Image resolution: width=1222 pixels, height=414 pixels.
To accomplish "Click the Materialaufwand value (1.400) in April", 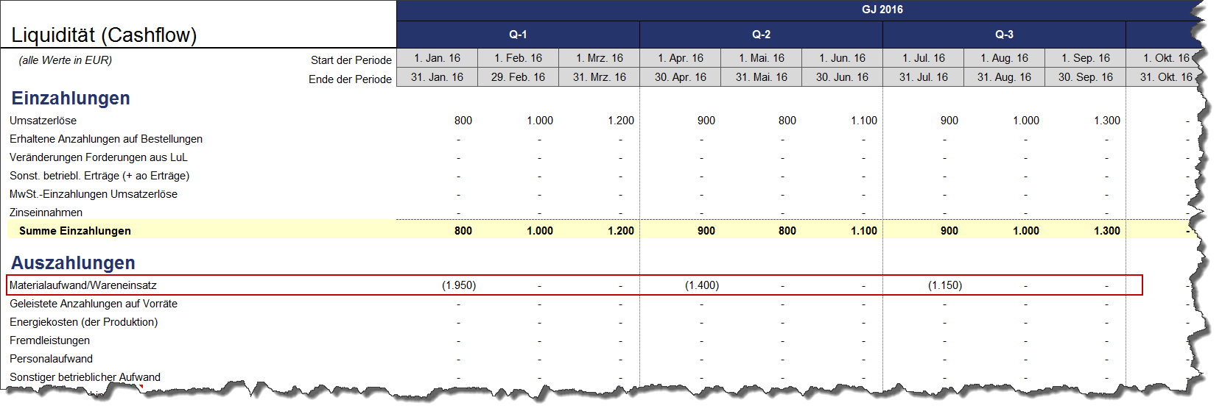I will (702, 285).
